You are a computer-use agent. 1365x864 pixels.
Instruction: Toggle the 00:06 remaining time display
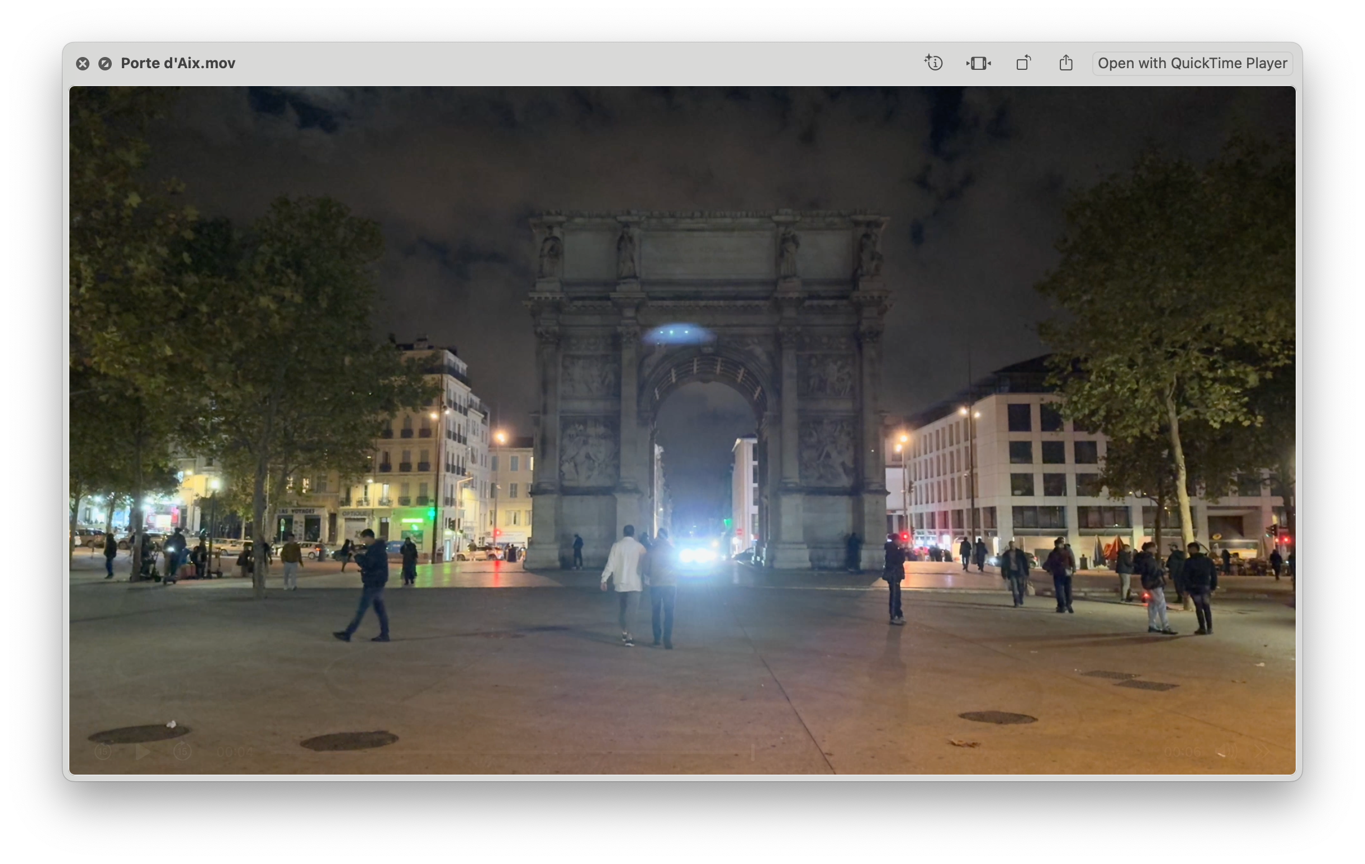tap(1182, 752)
